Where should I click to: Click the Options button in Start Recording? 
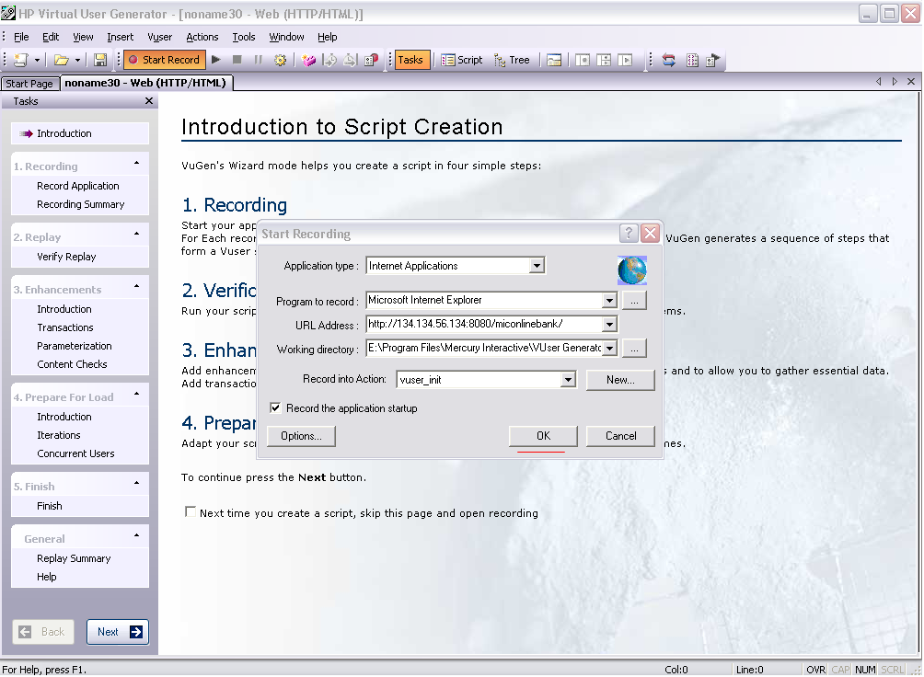tap(300, 435)
